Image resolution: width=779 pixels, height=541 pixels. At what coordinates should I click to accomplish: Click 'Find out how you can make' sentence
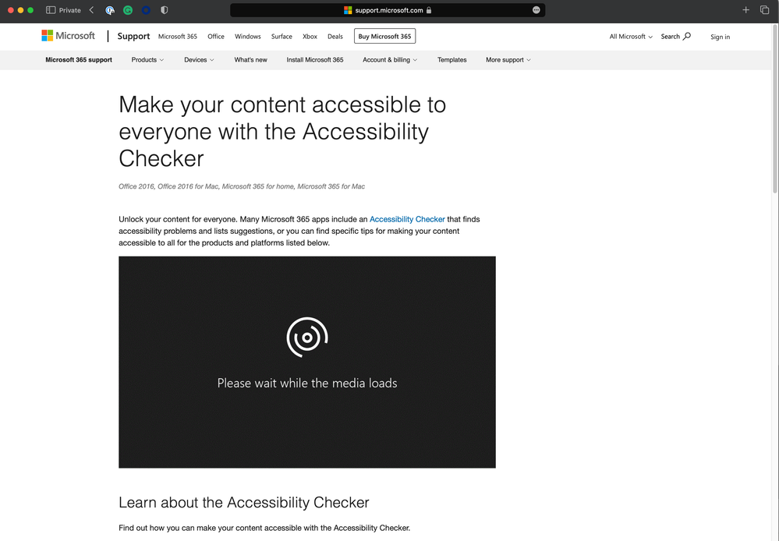(x=264, y=528)
